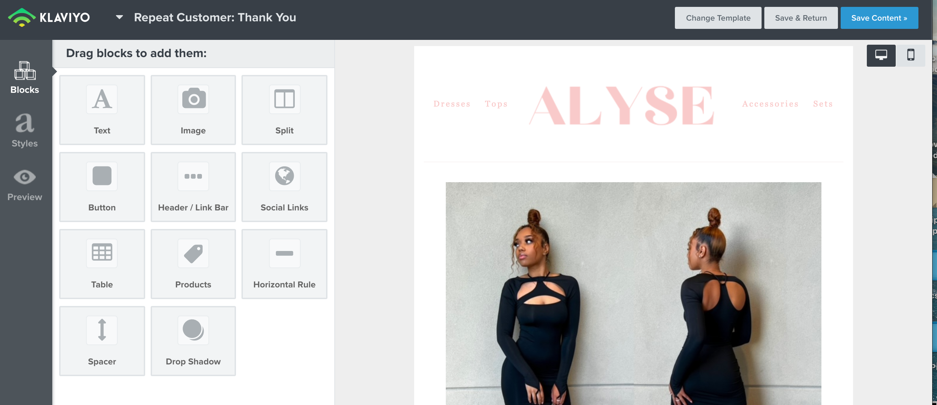
Task: Switch to desktop preview mode
Action: [882, 55]
